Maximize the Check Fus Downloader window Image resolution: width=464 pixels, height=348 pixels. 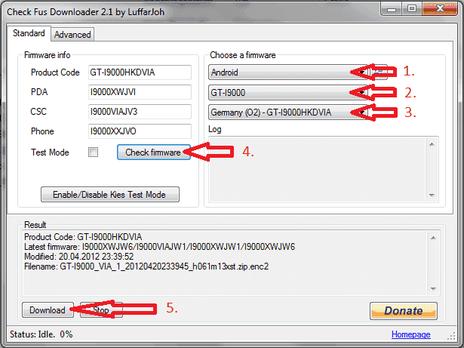(412, 9)
